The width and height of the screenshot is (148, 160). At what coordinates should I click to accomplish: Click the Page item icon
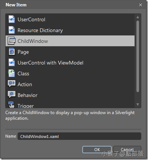12,51
